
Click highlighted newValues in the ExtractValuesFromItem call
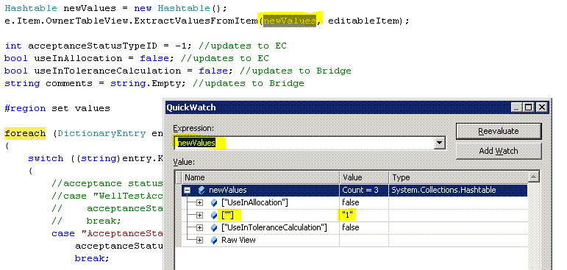point(290,21)
